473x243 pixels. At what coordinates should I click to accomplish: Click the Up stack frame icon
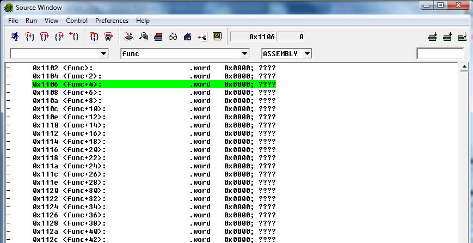point(447,37)
